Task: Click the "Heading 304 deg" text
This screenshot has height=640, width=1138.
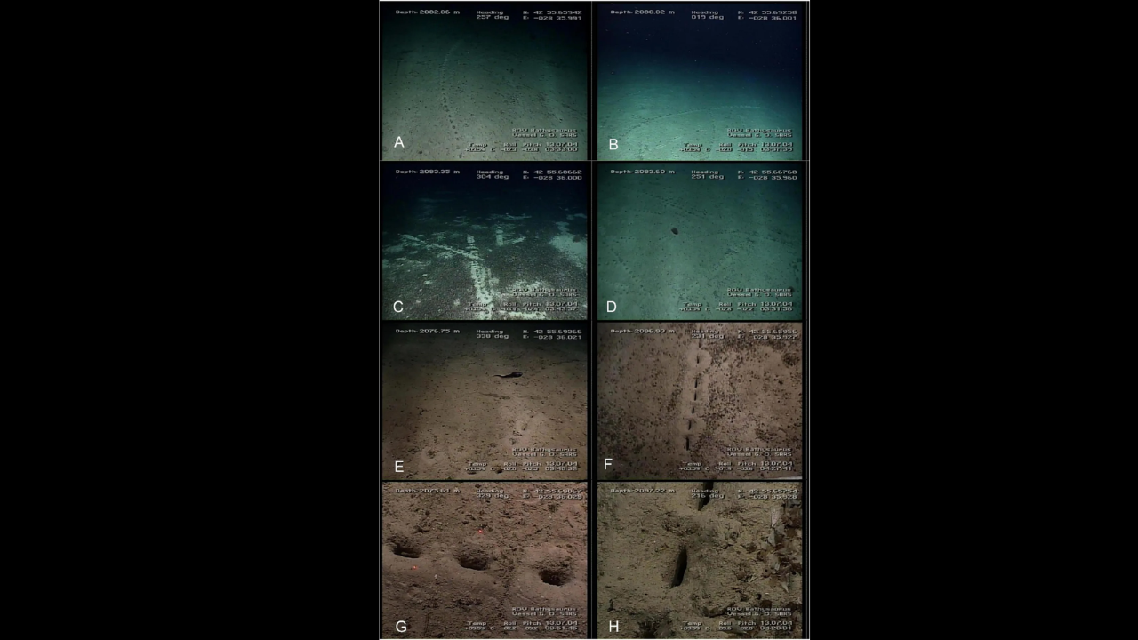Action: click(492, 174)
